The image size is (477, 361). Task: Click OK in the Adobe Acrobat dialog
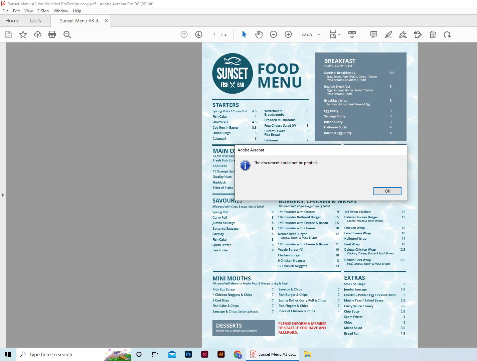[x=387, y=191]
